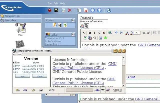Click the insert image icon in the editor

[x=85, y=38]
